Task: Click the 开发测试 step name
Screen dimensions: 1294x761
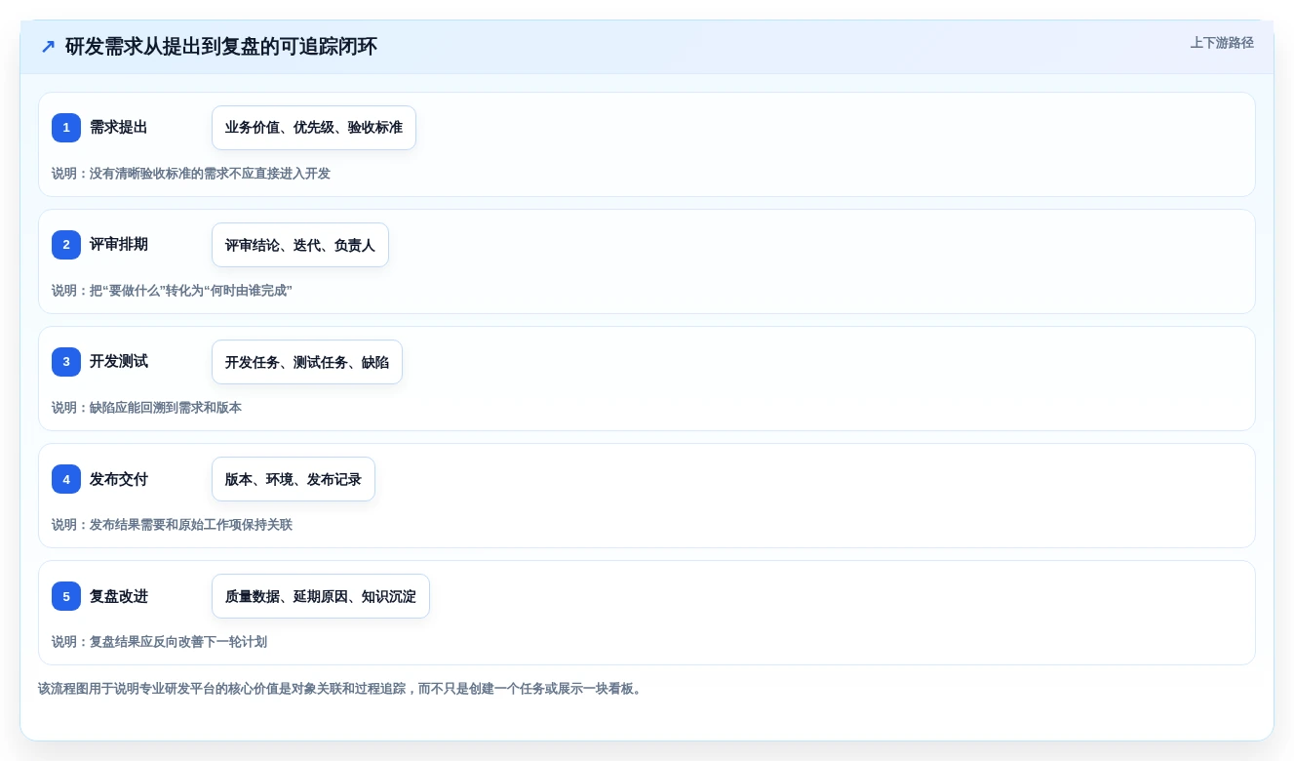Action: (119, 362)
